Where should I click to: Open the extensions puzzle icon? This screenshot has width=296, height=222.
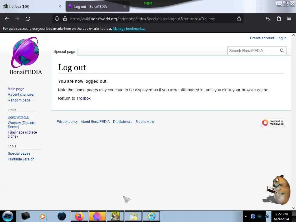coord(279,19)
